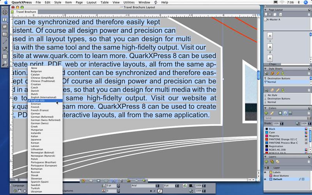
Task: Open Shade 100% dropdown in Colors
Action: [281, 124]
